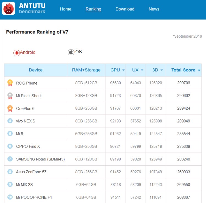This screenshot has width=206, height=203.
Task: Sort by Total Score column arrow
Action: [x=199, y=70]
